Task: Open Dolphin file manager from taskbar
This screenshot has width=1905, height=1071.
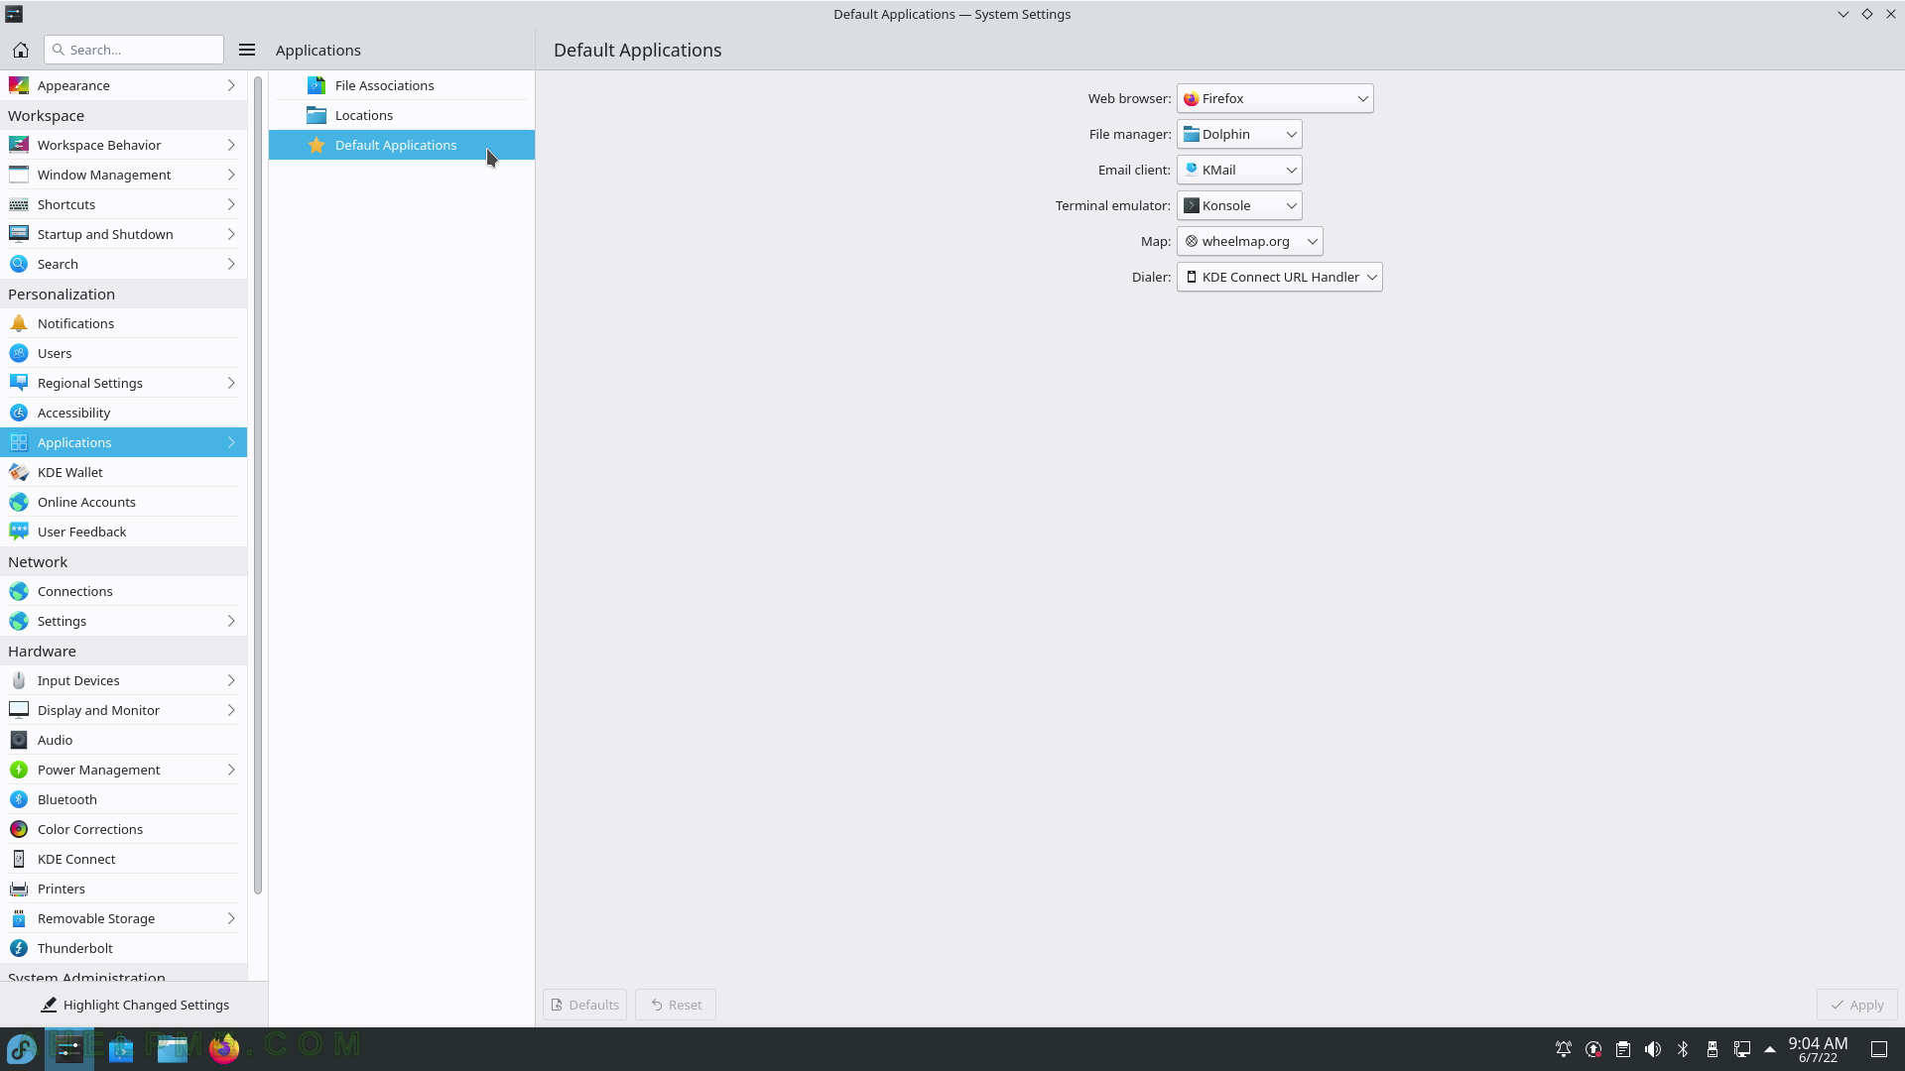Action: point(173,1048)
